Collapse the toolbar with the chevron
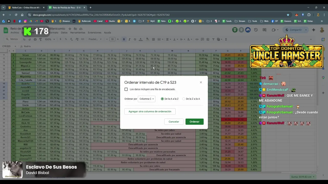Viewport: 328px width, 184px height. (x=311, y=39)
